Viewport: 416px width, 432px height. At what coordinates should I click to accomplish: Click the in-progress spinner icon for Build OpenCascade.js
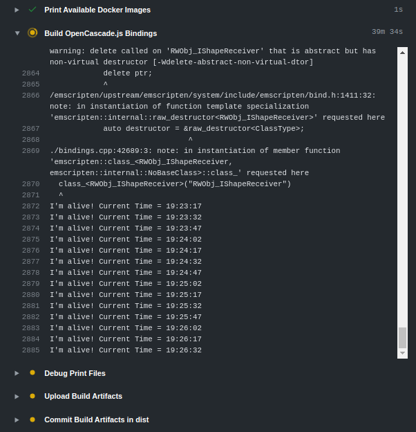[x=32, y=33]
